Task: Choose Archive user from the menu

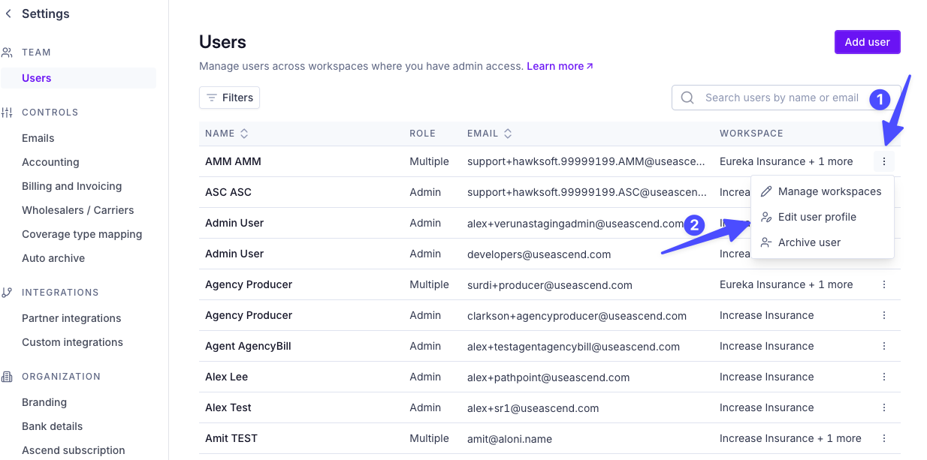Action: coord(822,242)
